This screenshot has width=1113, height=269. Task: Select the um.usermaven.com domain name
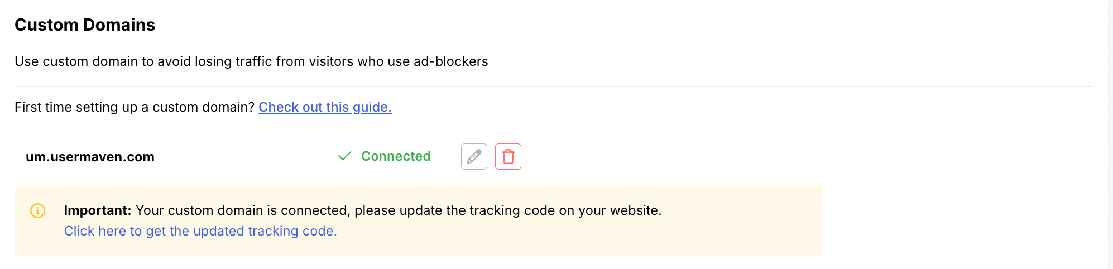[x=90, y=157]
